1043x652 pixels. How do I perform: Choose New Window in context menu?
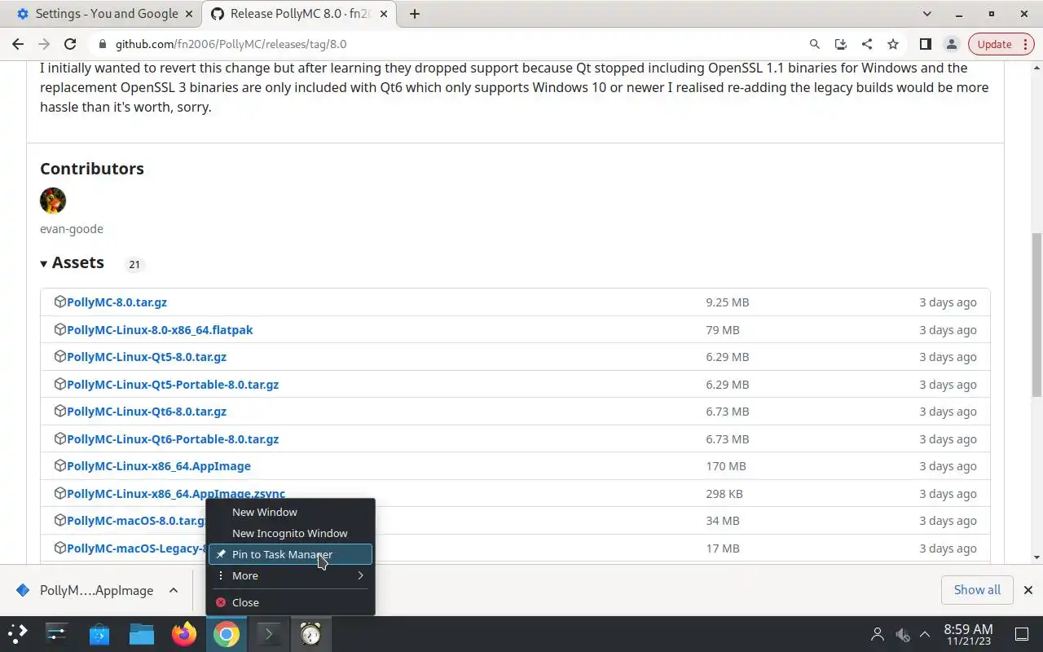(290, 512)
